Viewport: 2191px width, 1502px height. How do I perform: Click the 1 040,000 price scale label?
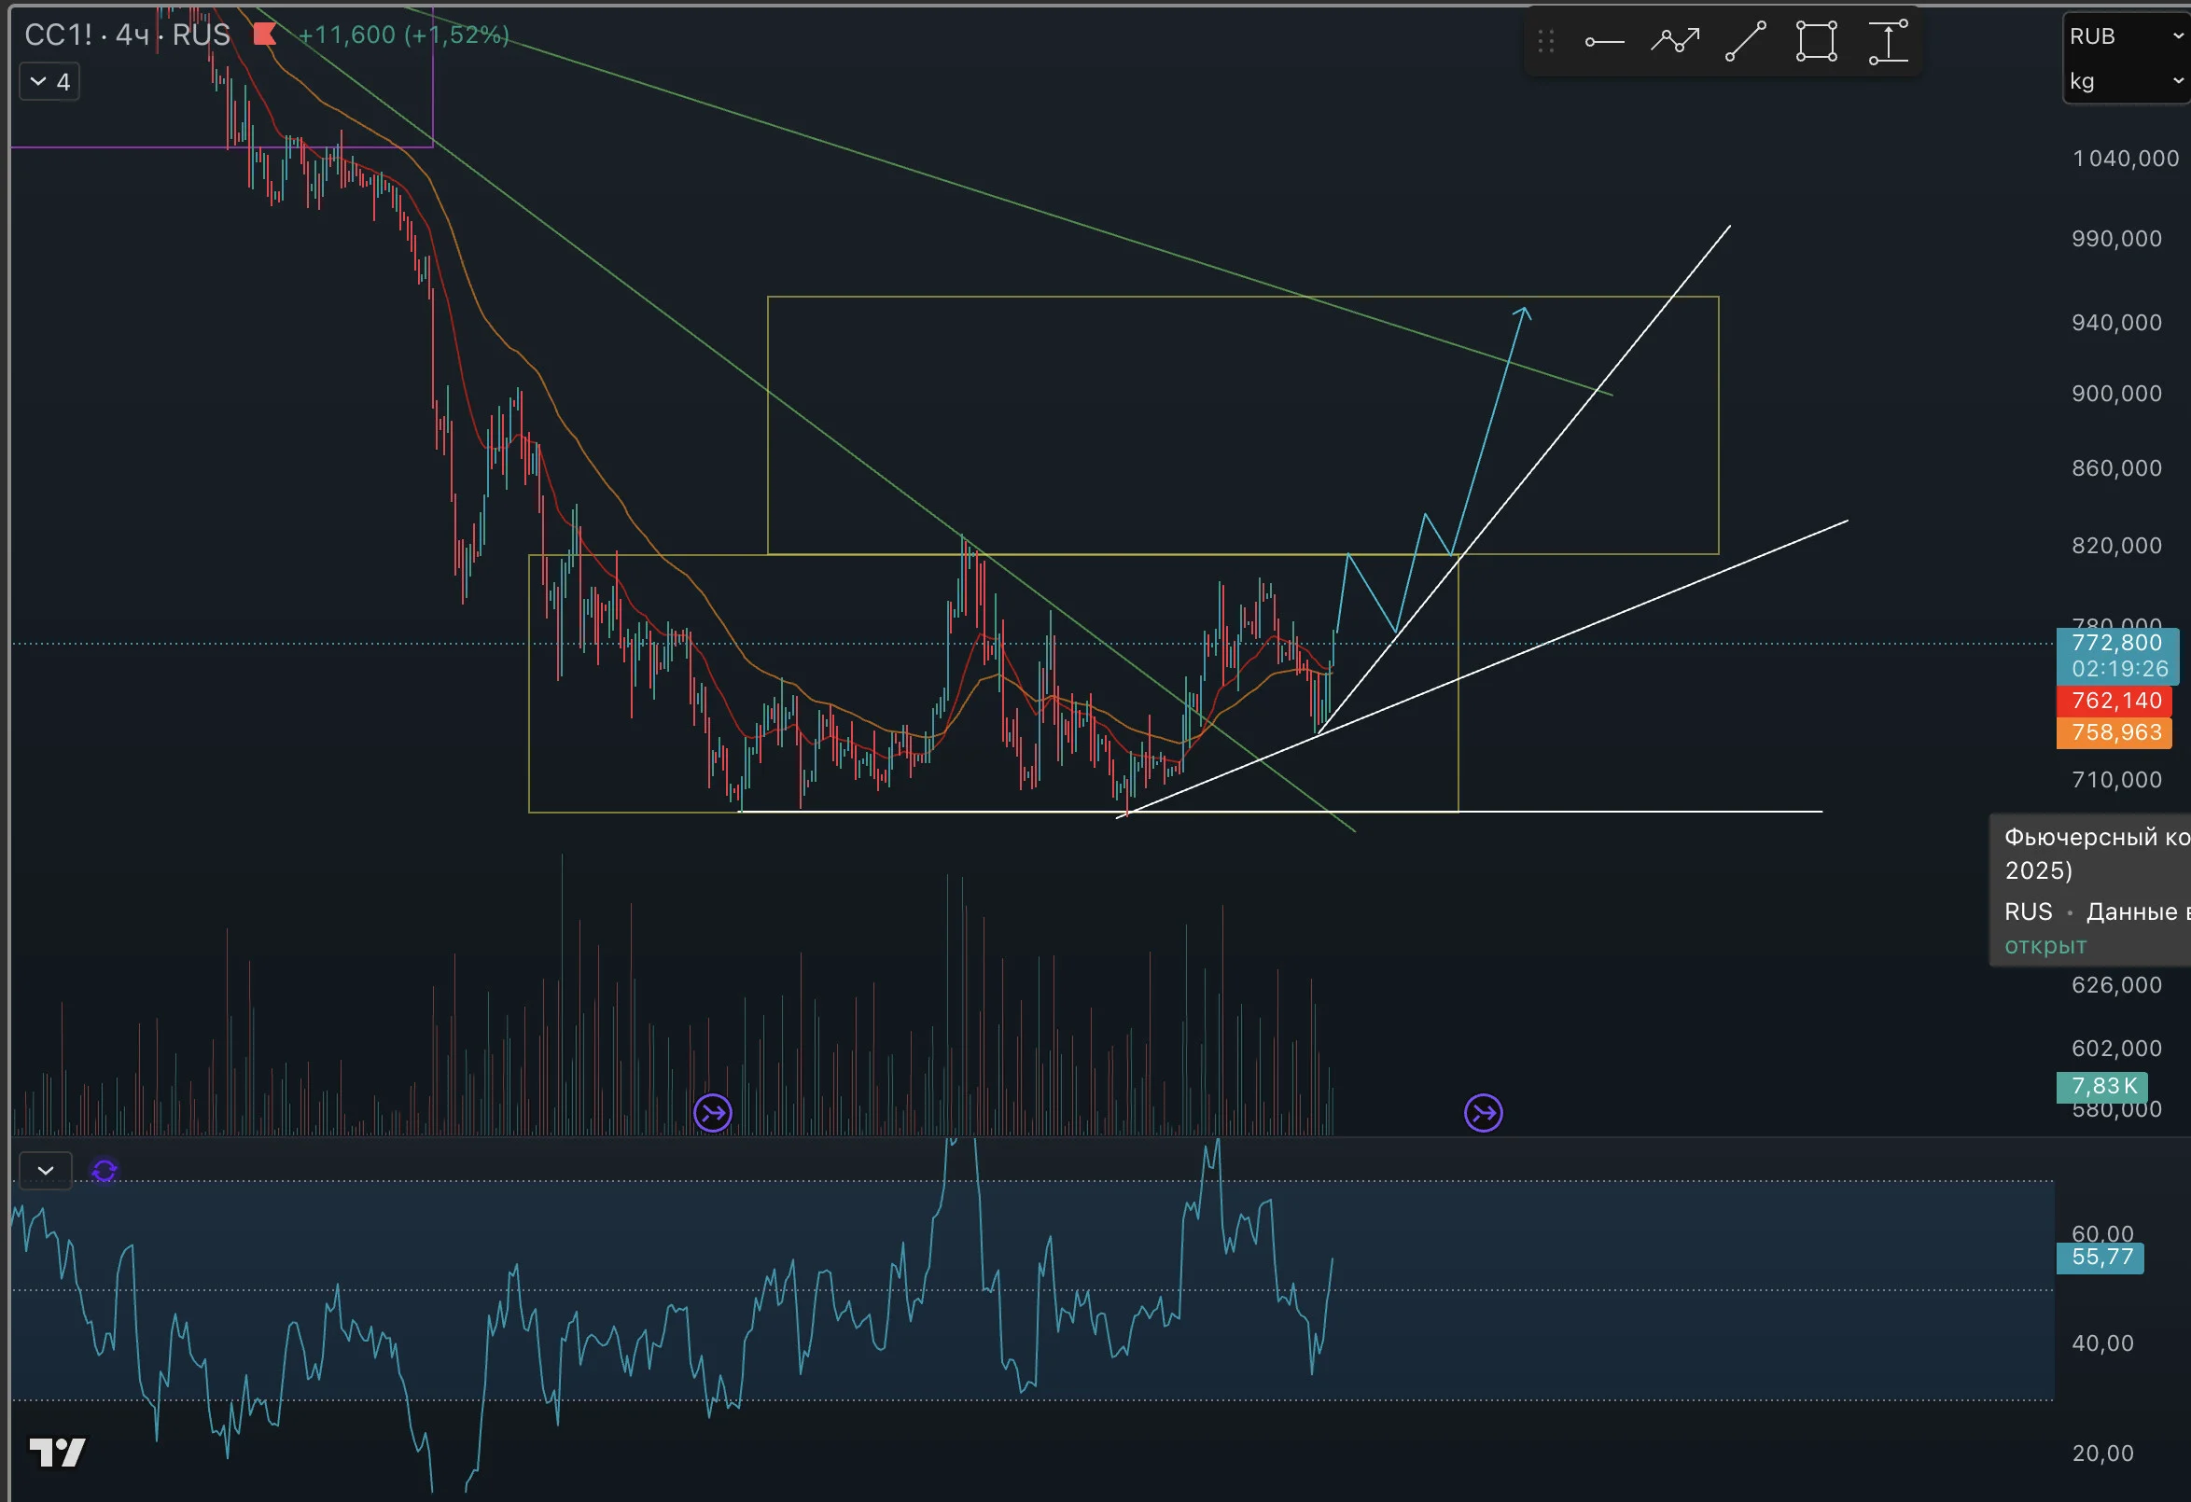coord(2126,159)
